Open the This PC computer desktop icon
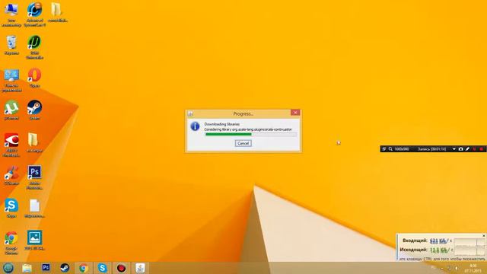 11,14
